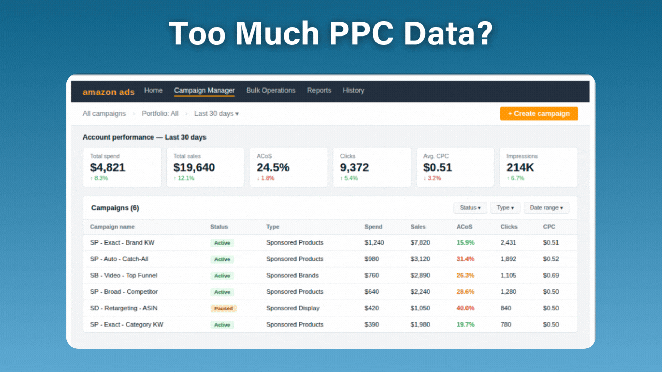Click the Avg. CPC $0.51 card
Image resolution: width=662 pixels, height=372 pixels.
[455, 167]
